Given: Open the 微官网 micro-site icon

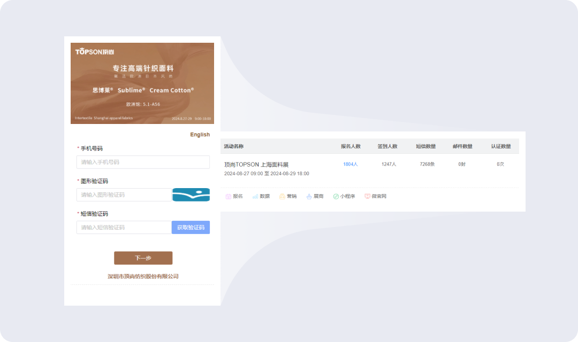Looking at the screenshot, I should point(368,197).
